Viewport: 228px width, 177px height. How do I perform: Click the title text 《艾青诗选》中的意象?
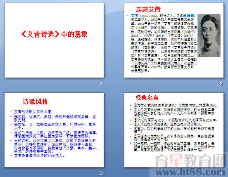click(54, 34)
